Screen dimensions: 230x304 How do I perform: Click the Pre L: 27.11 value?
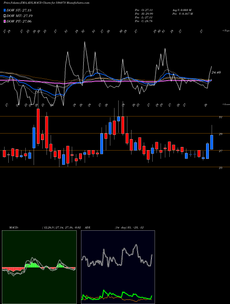point(144,17)
